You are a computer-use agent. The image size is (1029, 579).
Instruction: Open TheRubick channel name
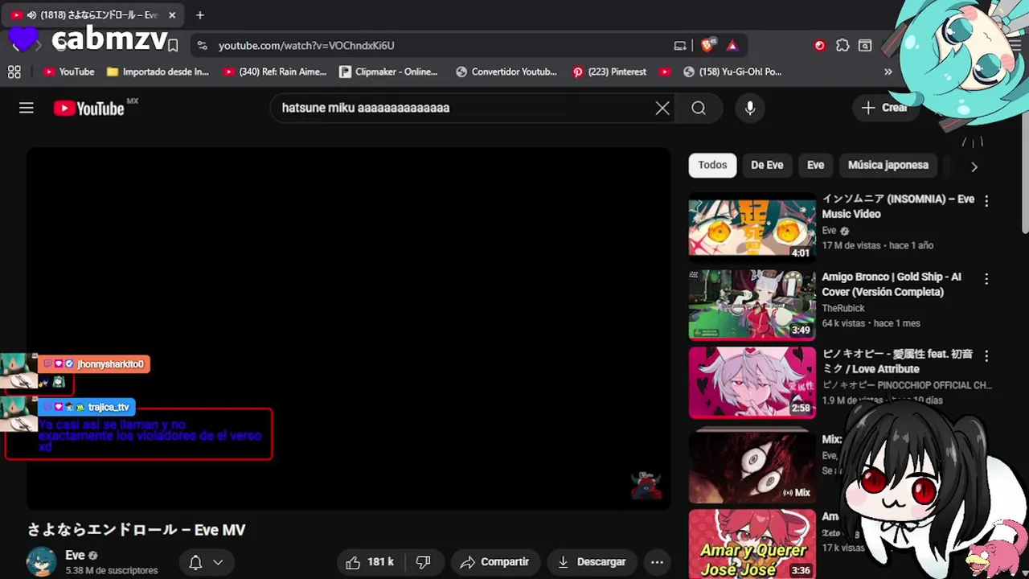coord(843,308)
